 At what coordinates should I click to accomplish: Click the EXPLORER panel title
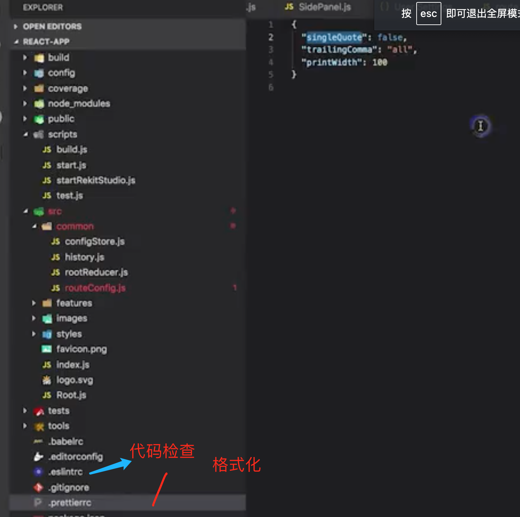point(43,7)
